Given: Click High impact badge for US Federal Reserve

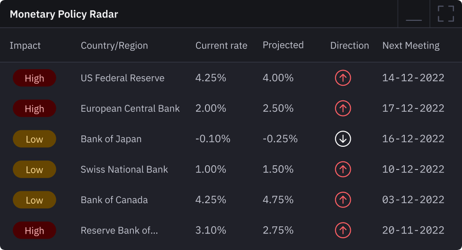Looking at the screenshot, I should 35,78.
